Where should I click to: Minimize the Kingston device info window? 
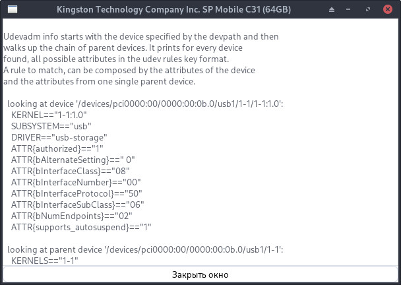coord(348,9)
